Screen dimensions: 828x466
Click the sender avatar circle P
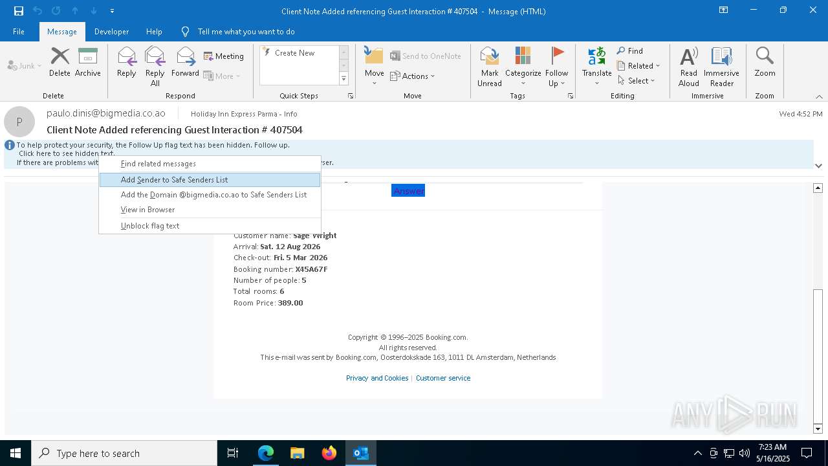click(x=19, y=122)
